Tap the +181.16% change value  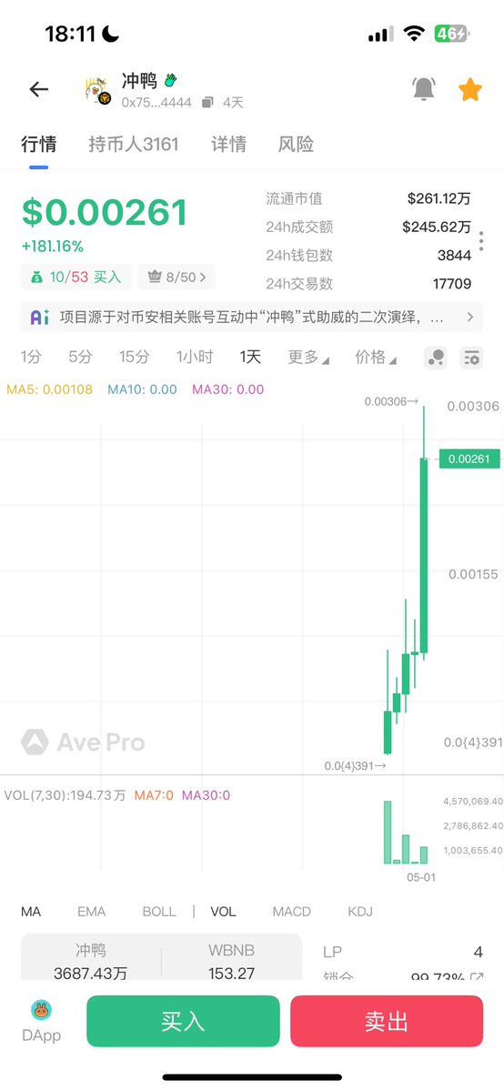click(x=52, y=247)
